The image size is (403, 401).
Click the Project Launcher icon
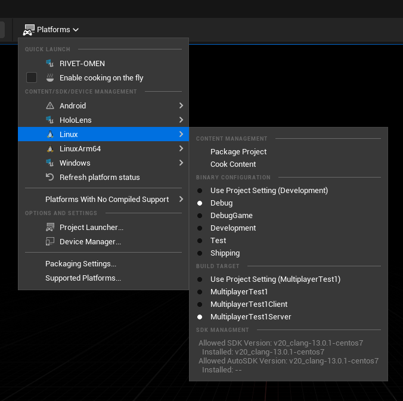click(50, 228)
